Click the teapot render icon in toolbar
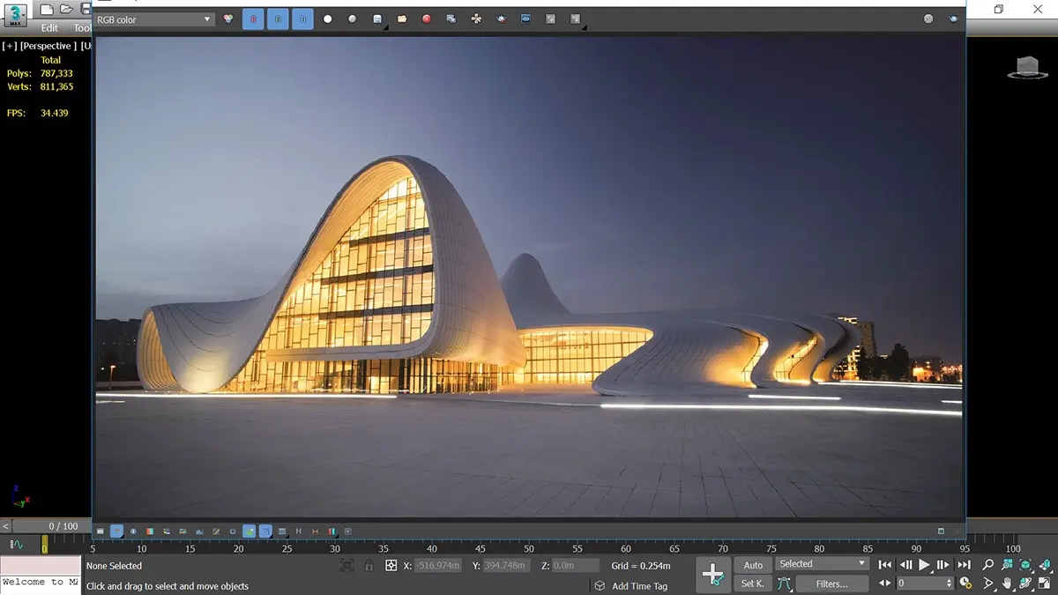The image size is (1058, 595). point(501,19)
